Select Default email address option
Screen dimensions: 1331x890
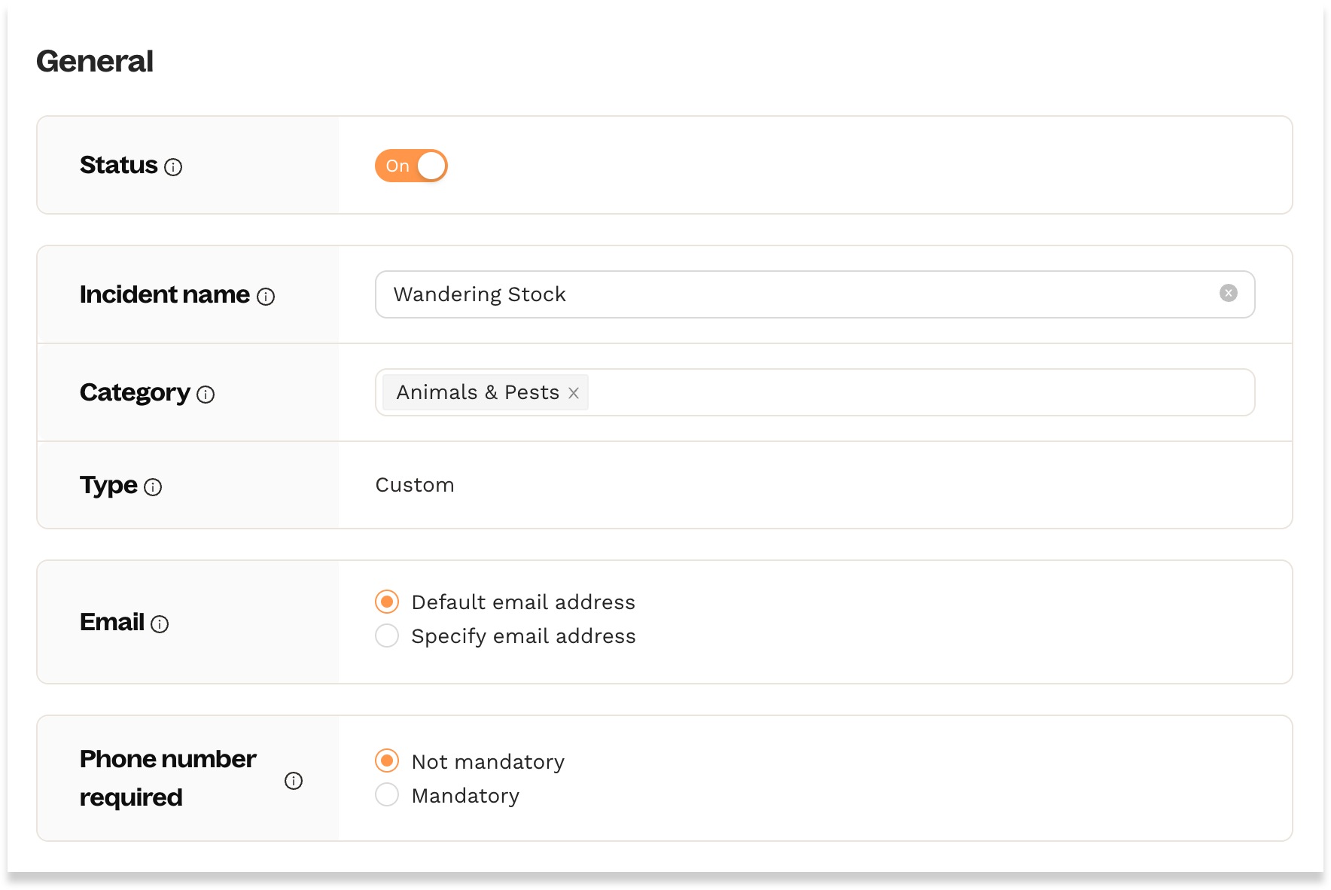[x=387, y=602]
